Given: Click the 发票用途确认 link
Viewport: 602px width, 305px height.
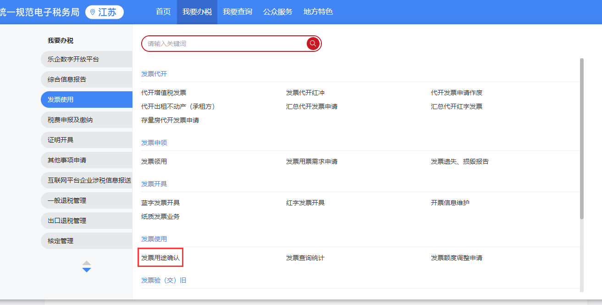Looking at the screenshot, I should pyautogui.click(x=160, y=258).
